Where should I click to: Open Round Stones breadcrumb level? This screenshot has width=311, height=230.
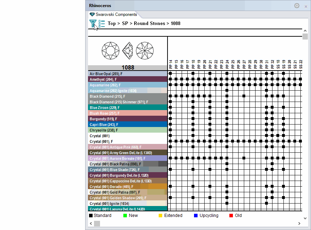click(149, 23)
